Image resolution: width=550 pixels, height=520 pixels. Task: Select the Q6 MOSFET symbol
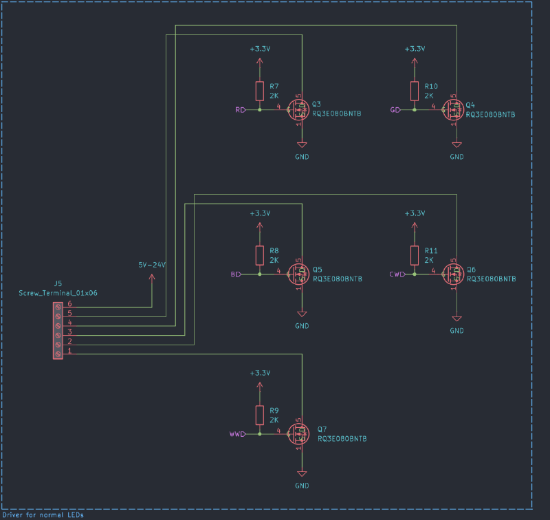(453, 274)
